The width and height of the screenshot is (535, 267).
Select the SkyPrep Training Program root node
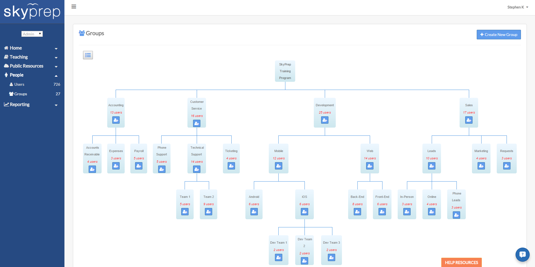(x=285, y=71)
